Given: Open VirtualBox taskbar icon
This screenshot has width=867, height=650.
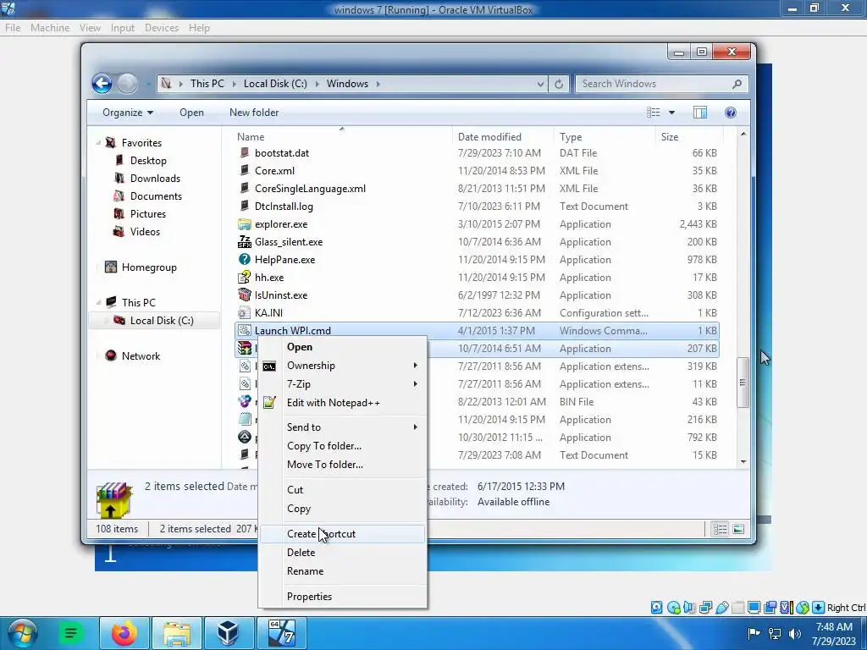Looking at the screenshot, I should [228, 633].
